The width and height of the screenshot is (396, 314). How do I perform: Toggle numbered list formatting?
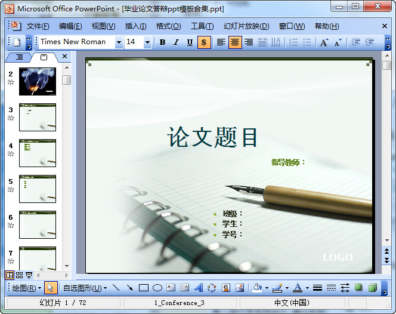pos(293,42)
